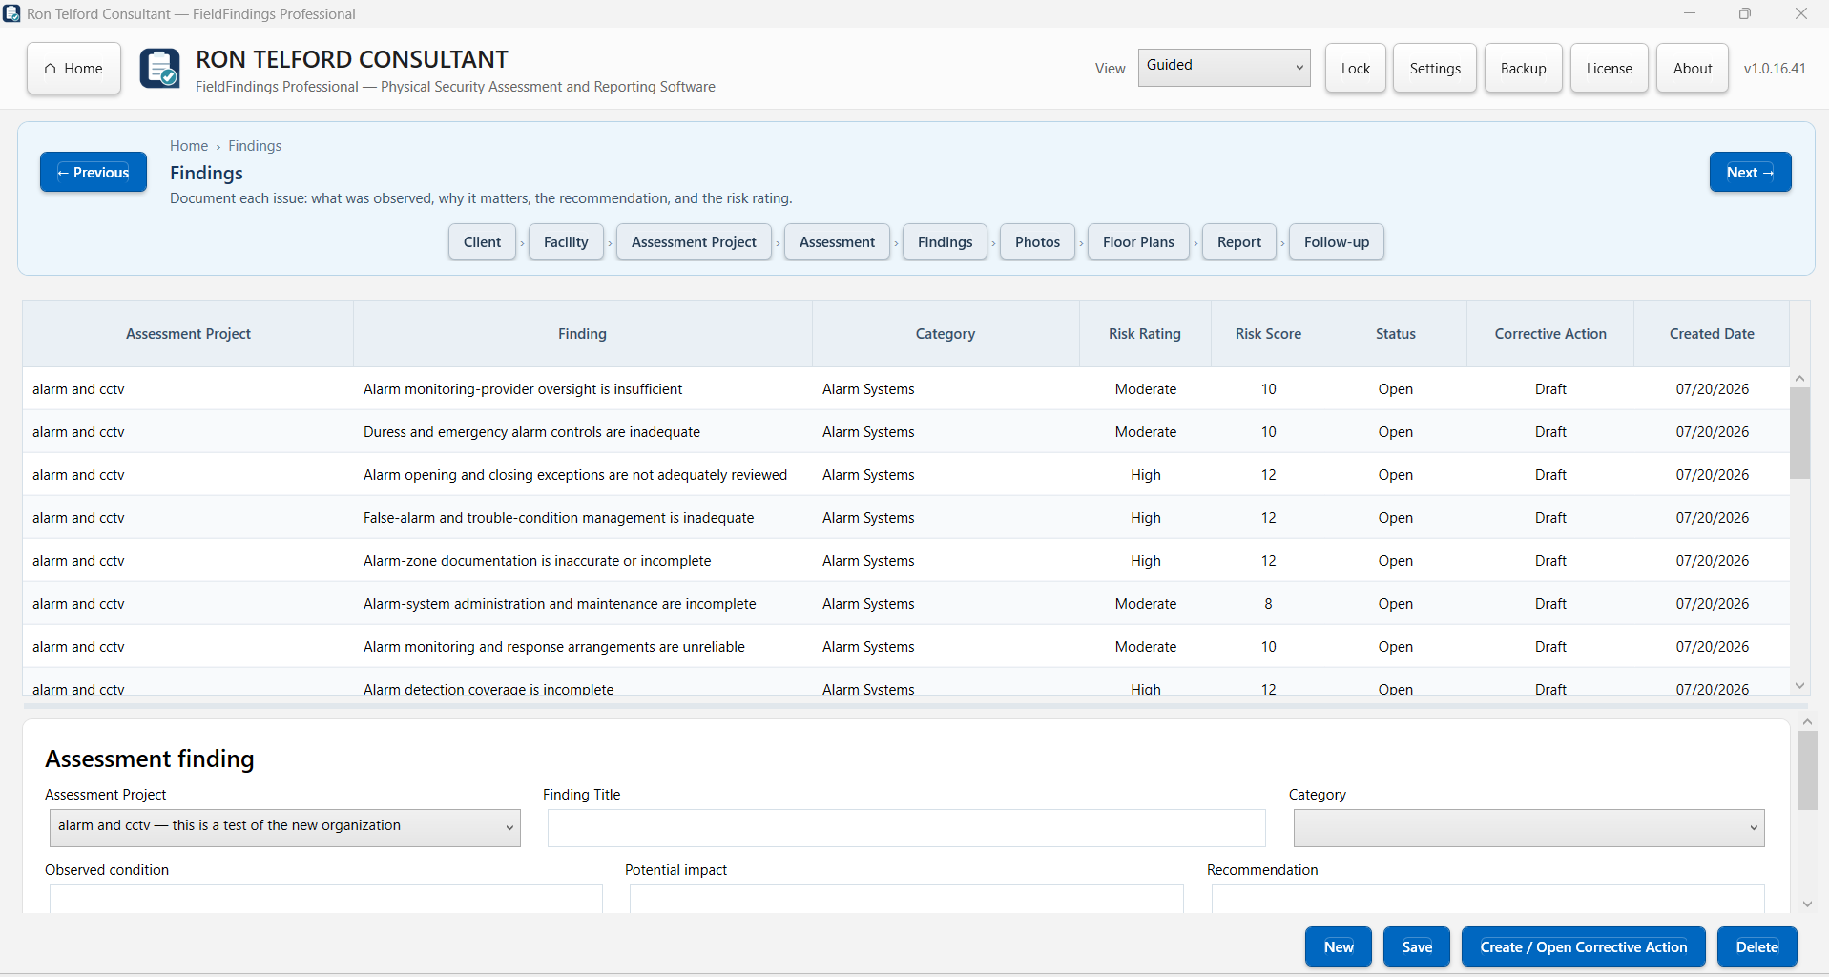Switch to the Report step tab

(x=1239, y=242)
